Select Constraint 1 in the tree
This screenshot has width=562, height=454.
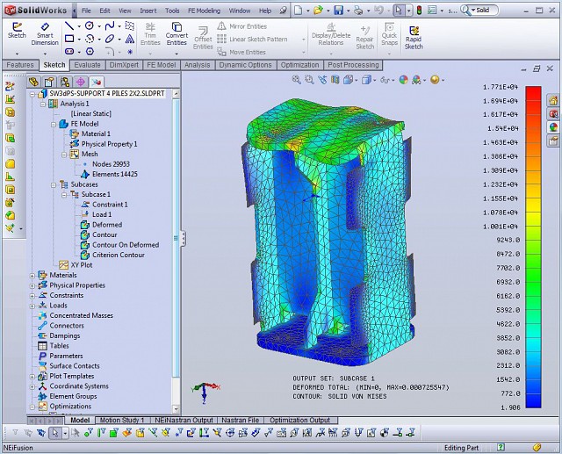click(110, 205)
